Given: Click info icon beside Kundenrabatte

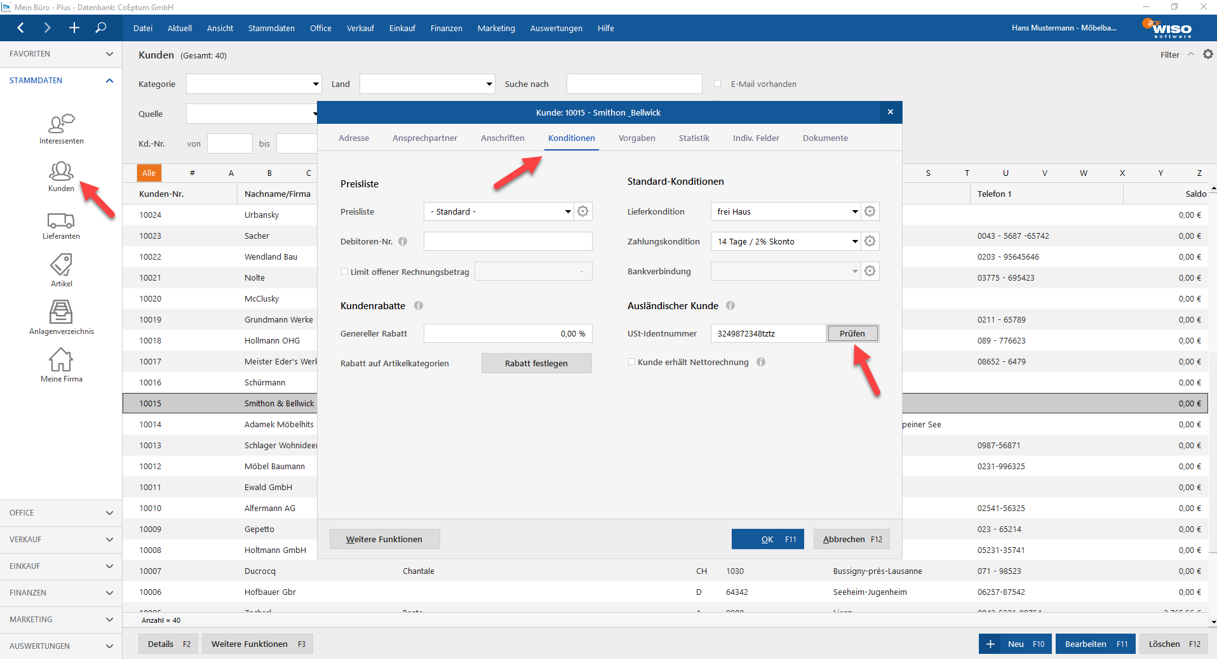Looking at the screenshot, I should click(x=419, y=305).
